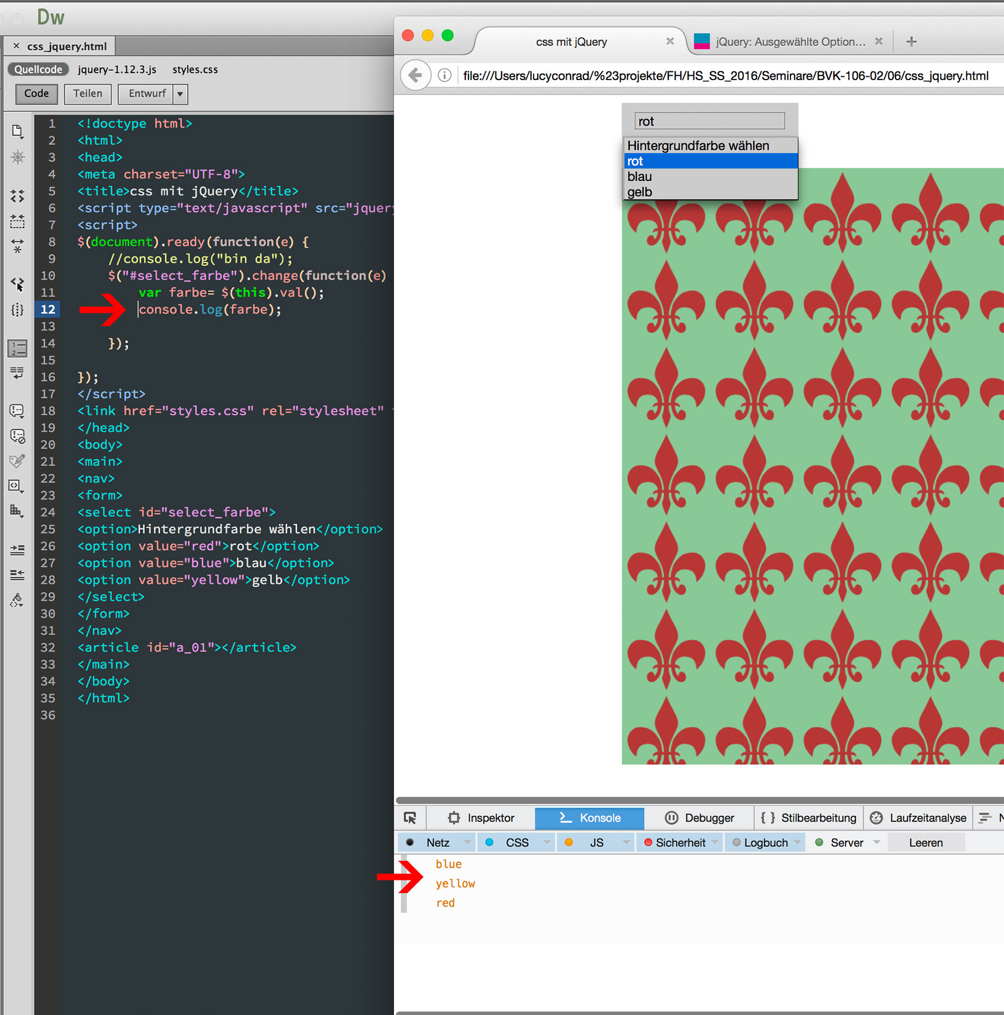Close the 'css mit jQuery' browser tab
This screenshot has width=1004, height=1015.
(670, 41)
